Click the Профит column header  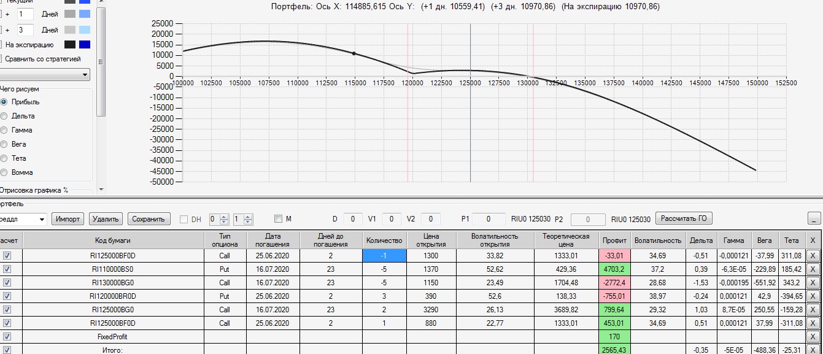(615, 240)
